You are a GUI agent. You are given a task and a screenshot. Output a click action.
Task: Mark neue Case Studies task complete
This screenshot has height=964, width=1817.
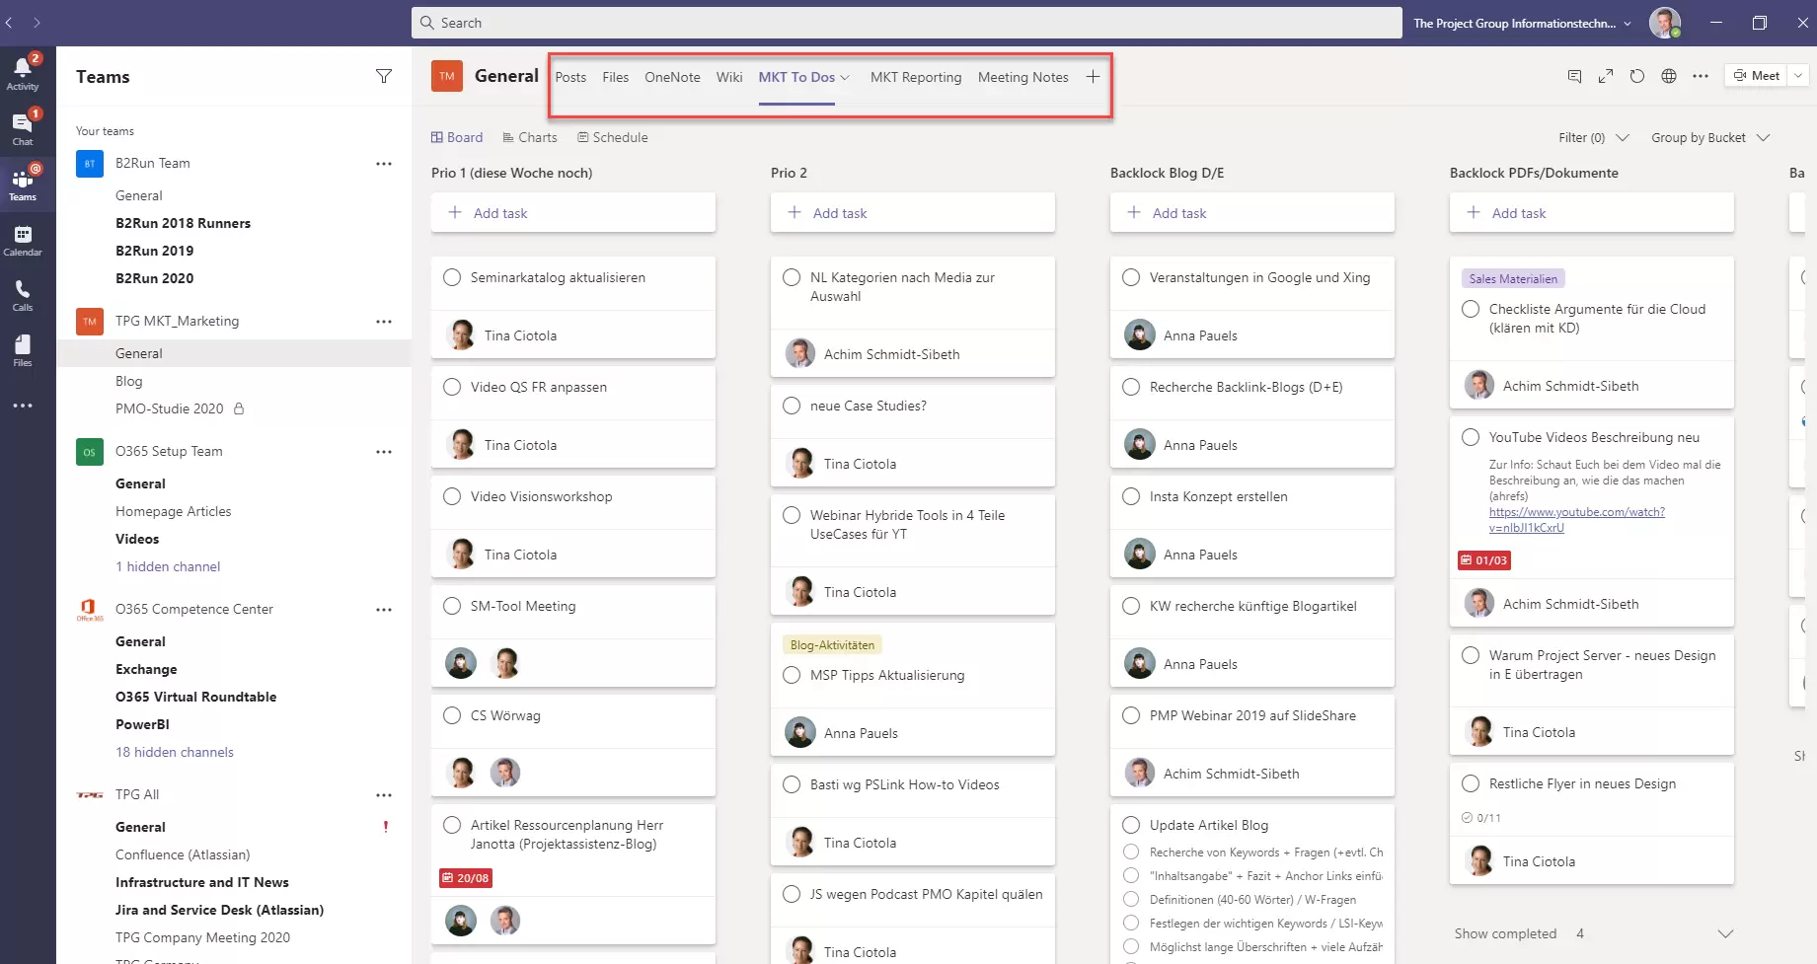point(792,406)
